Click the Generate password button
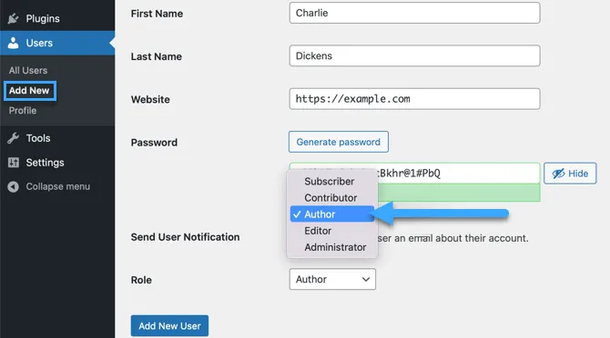Image resolution: width=610 pixels, height=338 pixels. [339, 142]
